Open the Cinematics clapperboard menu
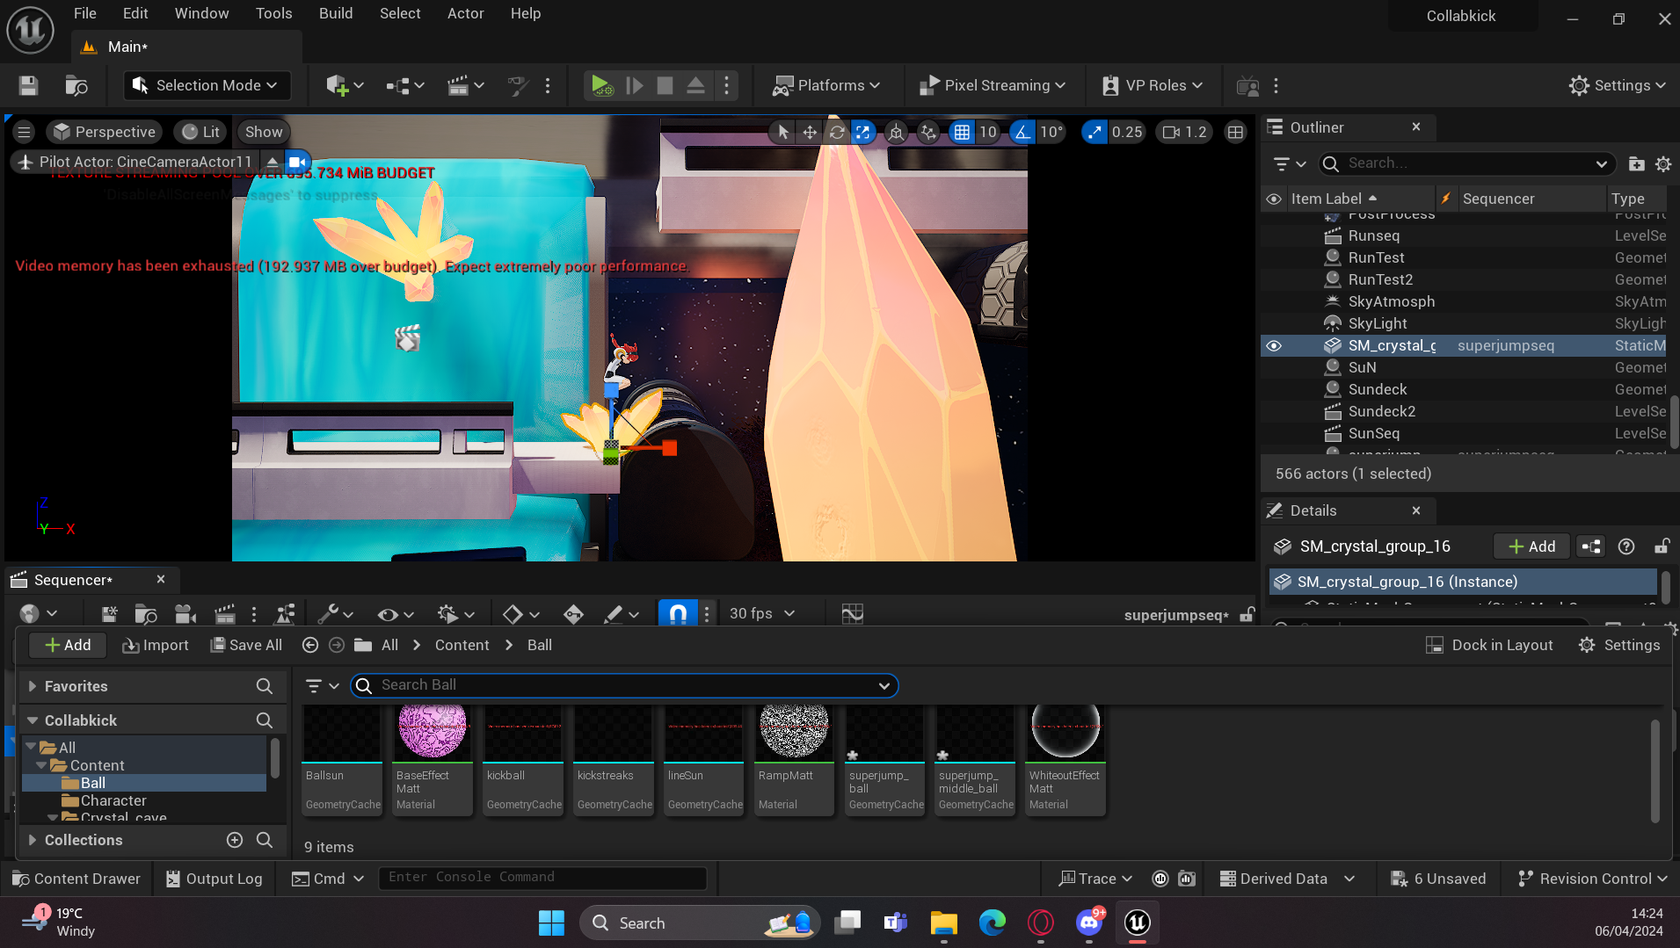The height and width of the screenshot is (948, 1680). (x=465, y=85)
